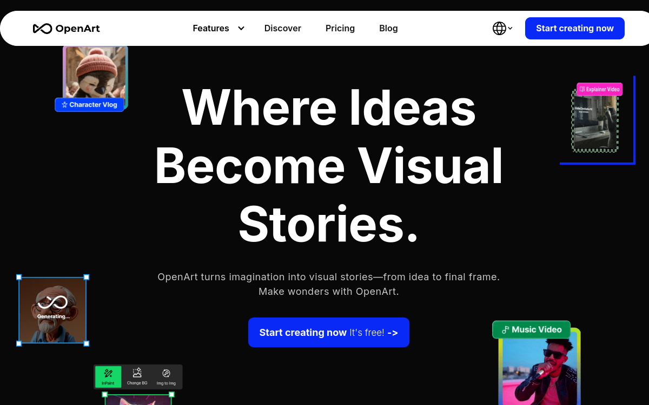The height and width of the screenshot is (405, 649).
Task: Select the Img to Img tool
Action: point(166,376)
